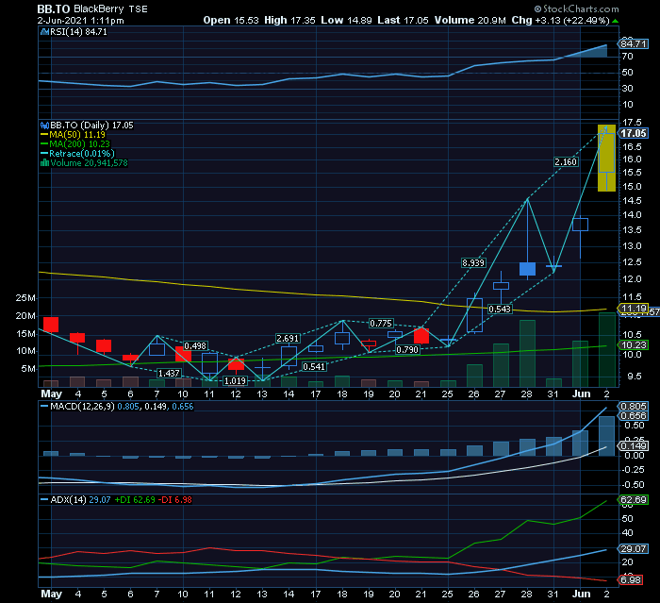Click the solid blue May 28 candle body
This screenshot has height=603, width=660.
tap(527, 269)
